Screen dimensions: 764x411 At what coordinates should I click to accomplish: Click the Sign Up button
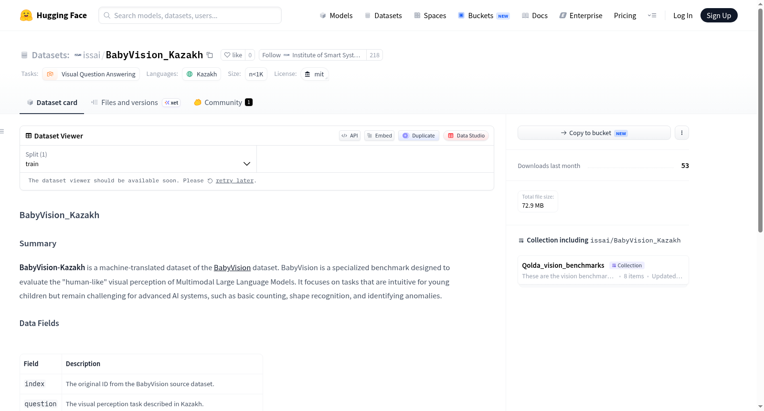point(719,15)
